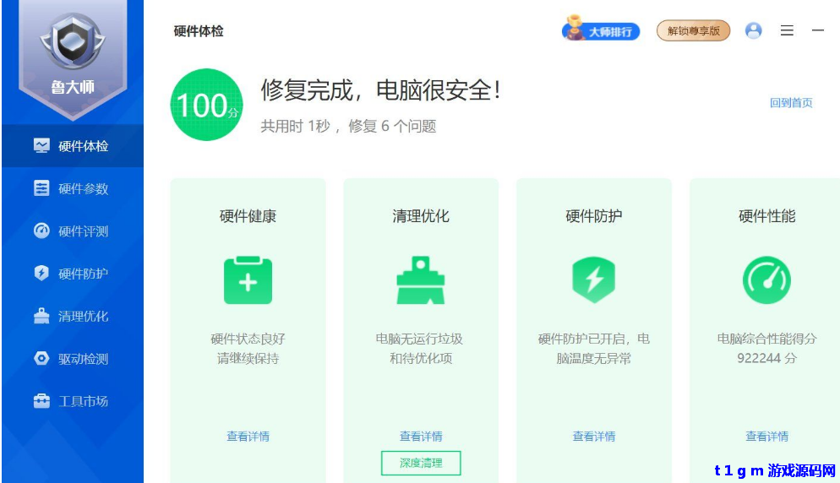
Task: Click the 解锁尊享版 unlock button
Action: 693,31
